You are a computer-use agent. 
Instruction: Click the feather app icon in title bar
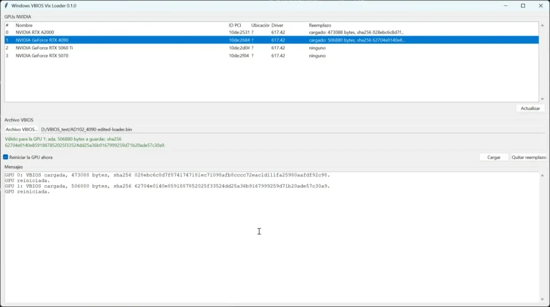point(6,5)
